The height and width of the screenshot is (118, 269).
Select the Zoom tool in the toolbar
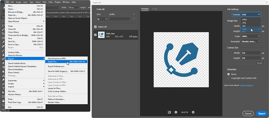click(x=3, y=105)
